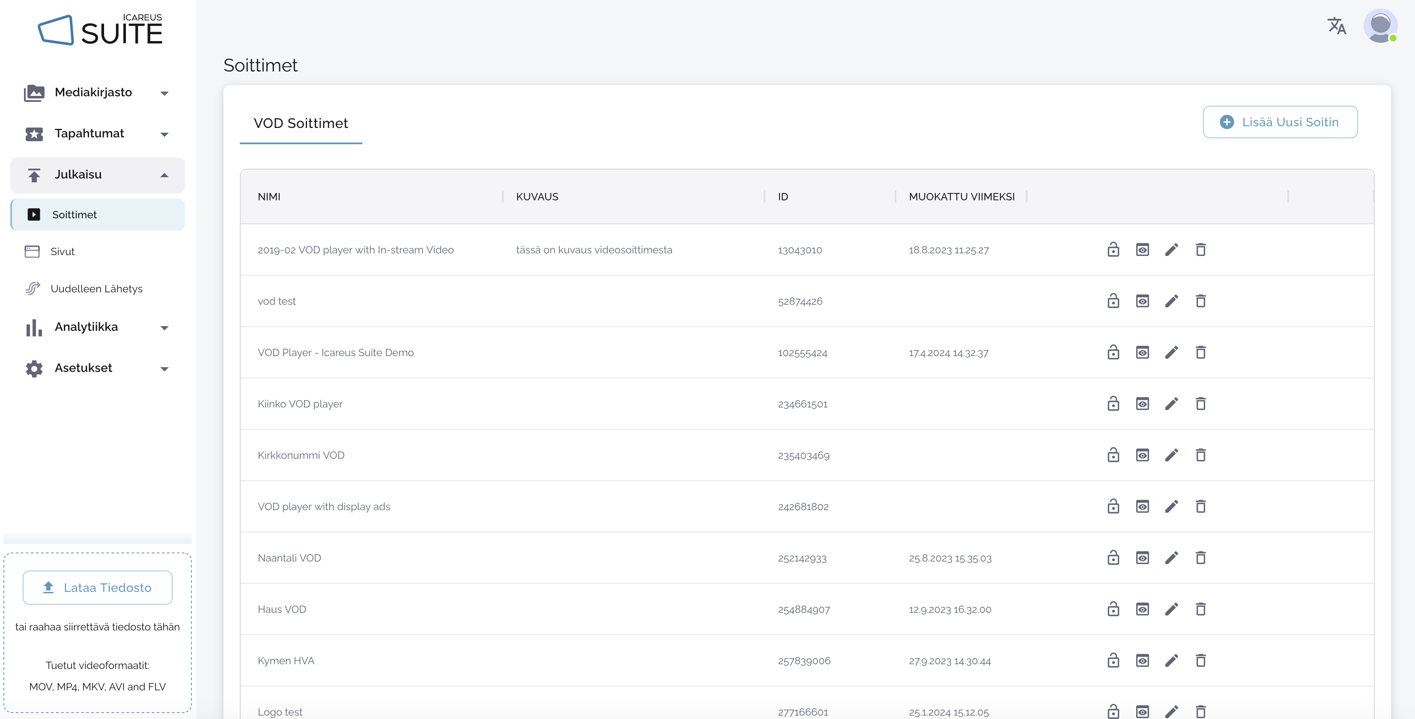Open the user profile avatar

pos(1380,26)
